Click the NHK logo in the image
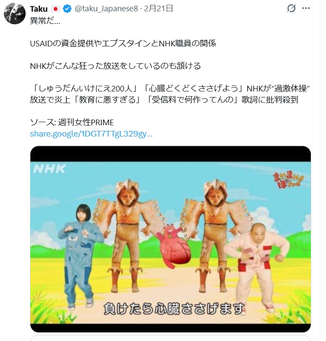This screenshot has height=341, width=326. 49,169
